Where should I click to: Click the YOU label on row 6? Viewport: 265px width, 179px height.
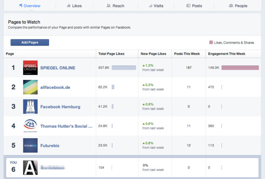pyautogui.click(x=13, y=163)
